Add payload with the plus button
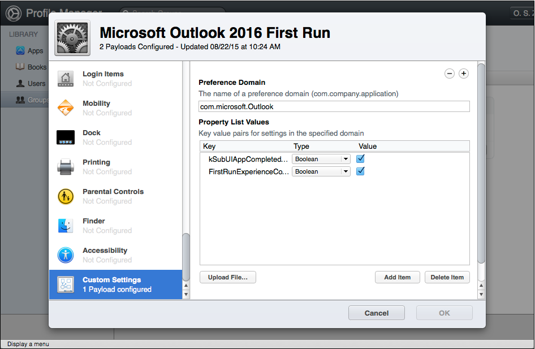This screenshot has width=535, height=349. pos(463,74)
